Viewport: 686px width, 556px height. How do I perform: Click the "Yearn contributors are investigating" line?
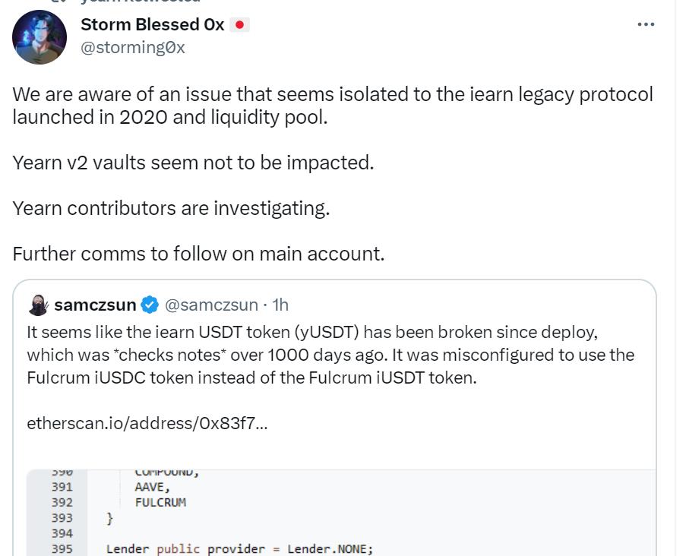coord(171,208)
